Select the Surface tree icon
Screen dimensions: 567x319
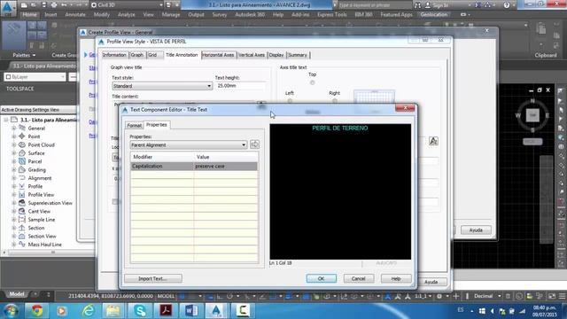point(21,153)
